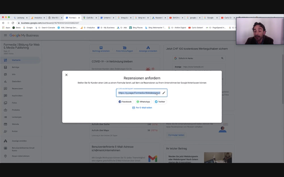Select the Nutzer person icon in sidebar
284x177 pixels.
6,131
